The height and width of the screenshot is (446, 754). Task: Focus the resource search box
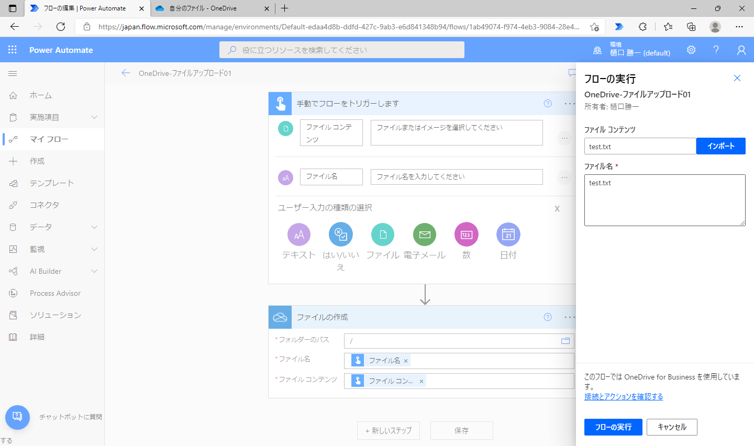[x=342, y=50]
